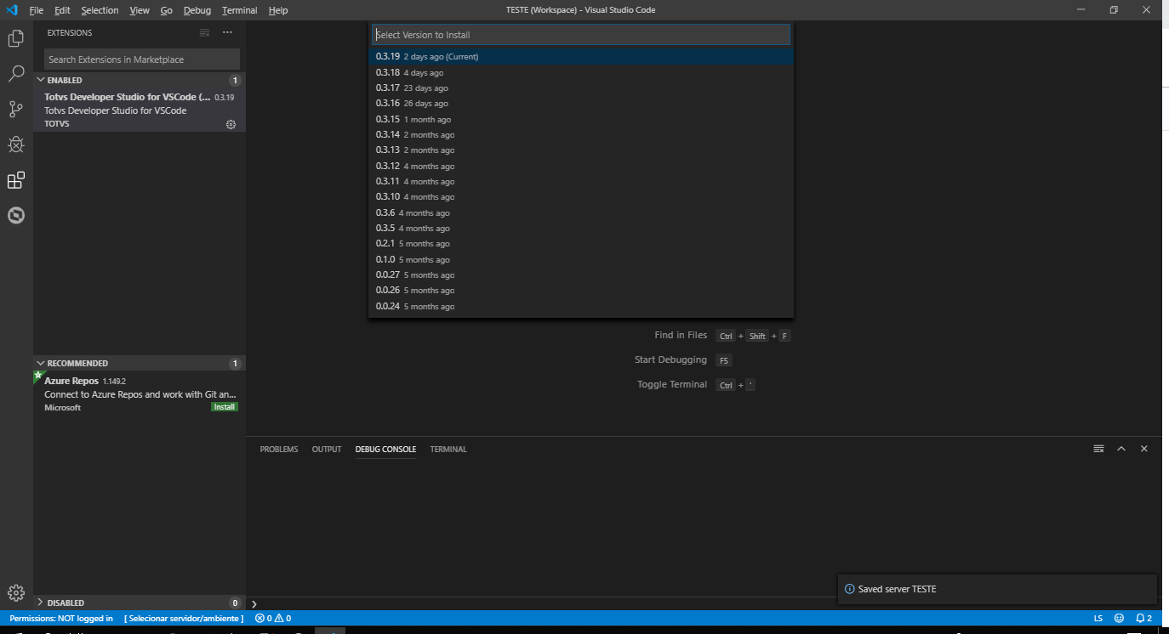Open the File menu

point(37,10)
